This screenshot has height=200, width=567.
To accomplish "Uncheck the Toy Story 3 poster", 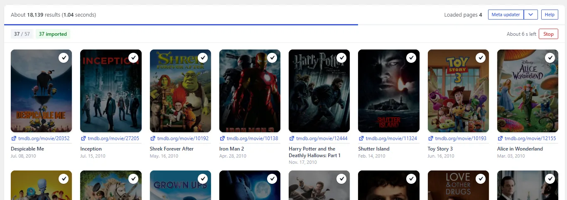I will [481, 58].
